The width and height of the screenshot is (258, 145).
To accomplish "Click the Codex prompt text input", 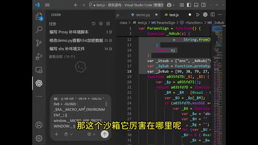I will click(x=79, y=113).
